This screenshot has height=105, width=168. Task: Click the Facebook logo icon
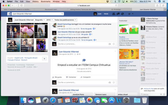(x=9, y=14)
